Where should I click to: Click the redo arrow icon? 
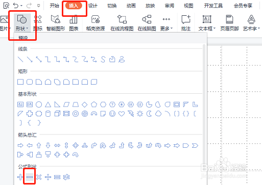pos(29,6)
